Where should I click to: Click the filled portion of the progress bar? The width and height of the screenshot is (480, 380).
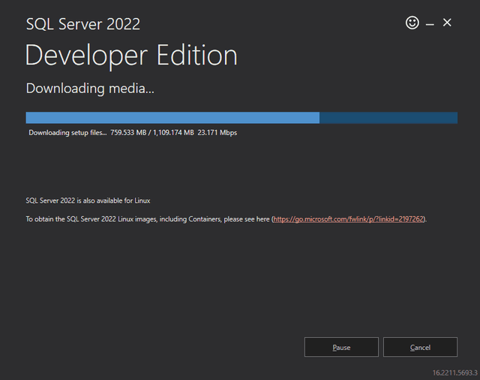[x=172, y=118]
